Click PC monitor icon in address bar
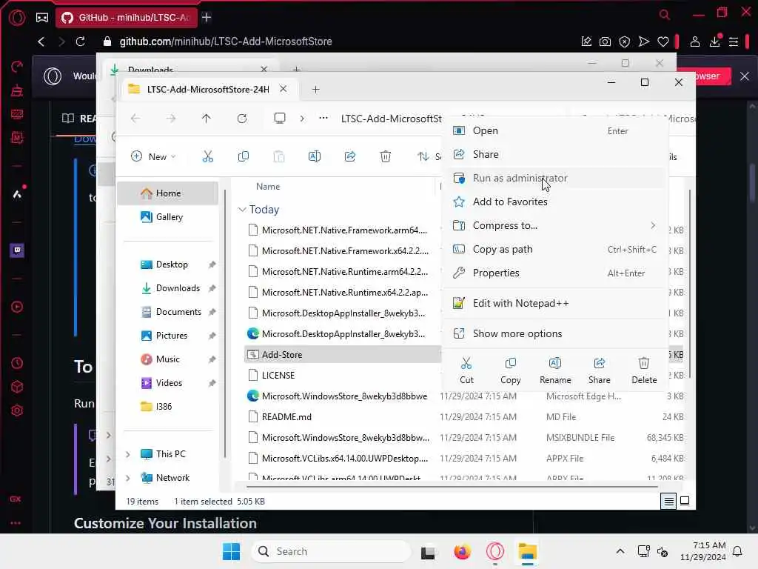Viewport: 758px width, 569px height. pyautogui.click(x=279, y=118)
